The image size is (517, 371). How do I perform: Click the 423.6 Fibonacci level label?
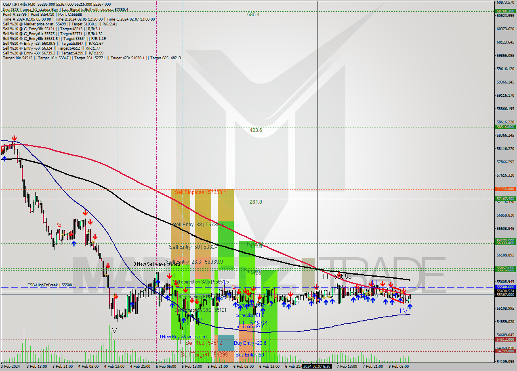(256, 130)
